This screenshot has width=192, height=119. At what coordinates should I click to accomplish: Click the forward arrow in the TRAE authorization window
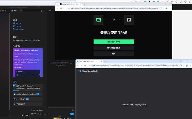61,8
